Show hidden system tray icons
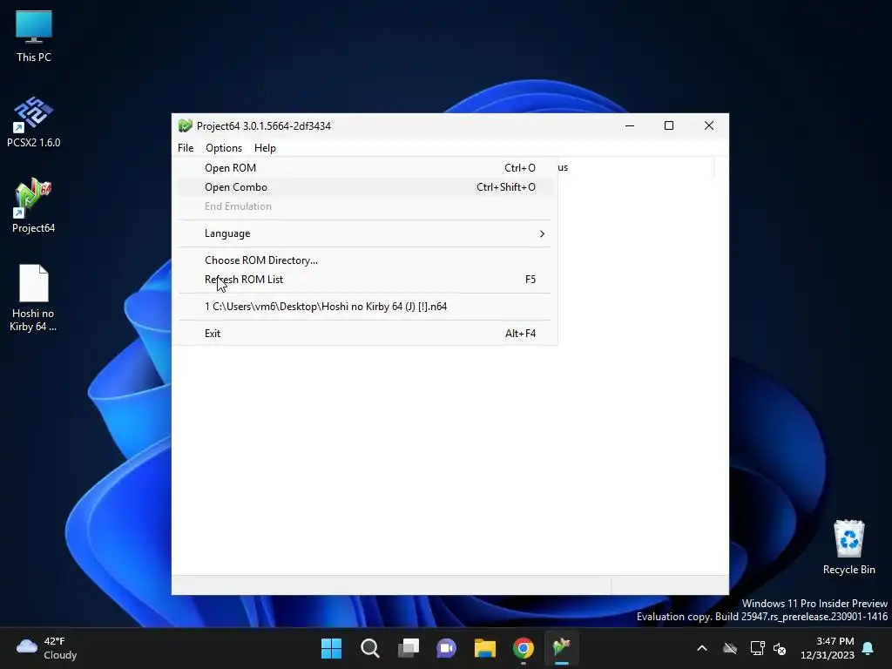This screenshot has height=669, width=892. (702, 648)
